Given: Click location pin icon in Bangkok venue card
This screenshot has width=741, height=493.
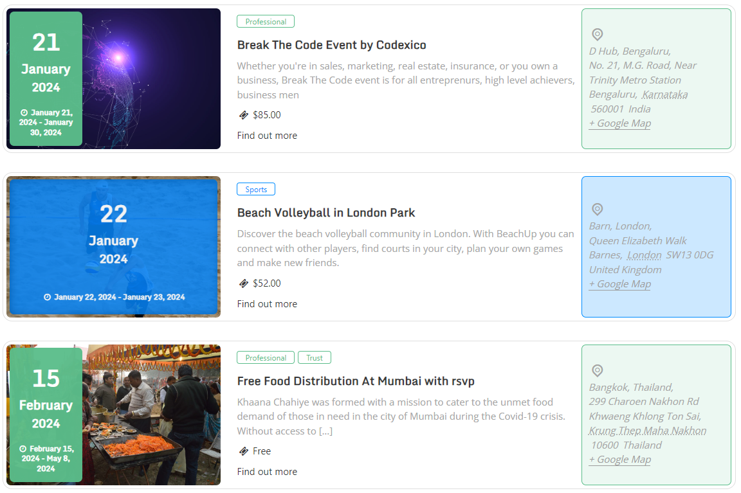Looking at the screenshot, I should point(597,371).
